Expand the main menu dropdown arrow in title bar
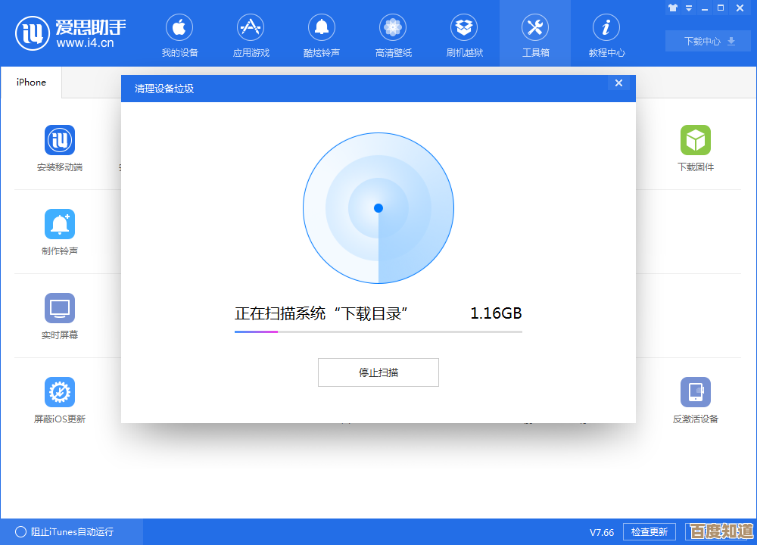Viewport: 757px width, 545px height. pyautogui.click(x=689, y=8)
